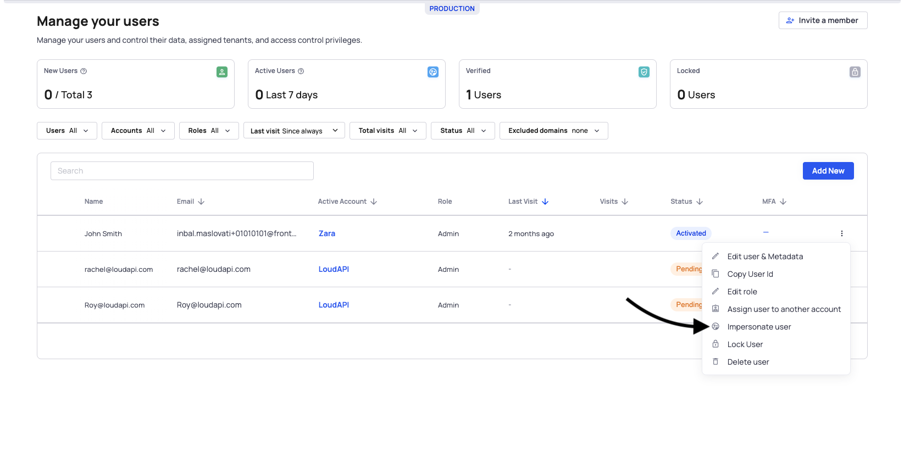The image size is (904, 452).
Task: Click the Add New button
Action: 828,171
